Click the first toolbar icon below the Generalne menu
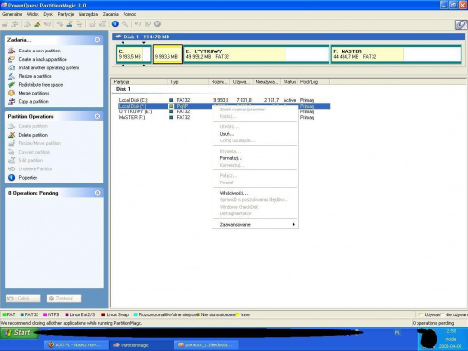 [6, 24]
